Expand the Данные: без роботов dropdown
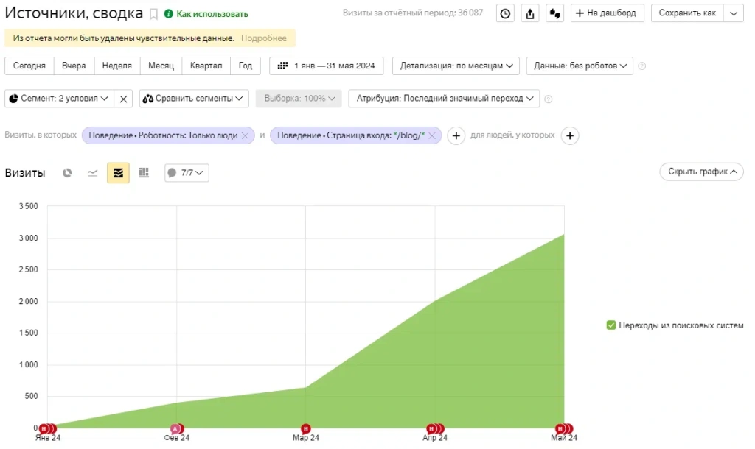Viewport: 755px width, 449px height. pyautogui.click(x=580, y=66)
